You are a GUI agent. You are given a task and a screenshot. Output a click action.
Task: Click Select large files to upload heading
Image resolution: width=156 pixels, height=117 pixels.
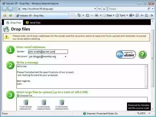(52, 92)
